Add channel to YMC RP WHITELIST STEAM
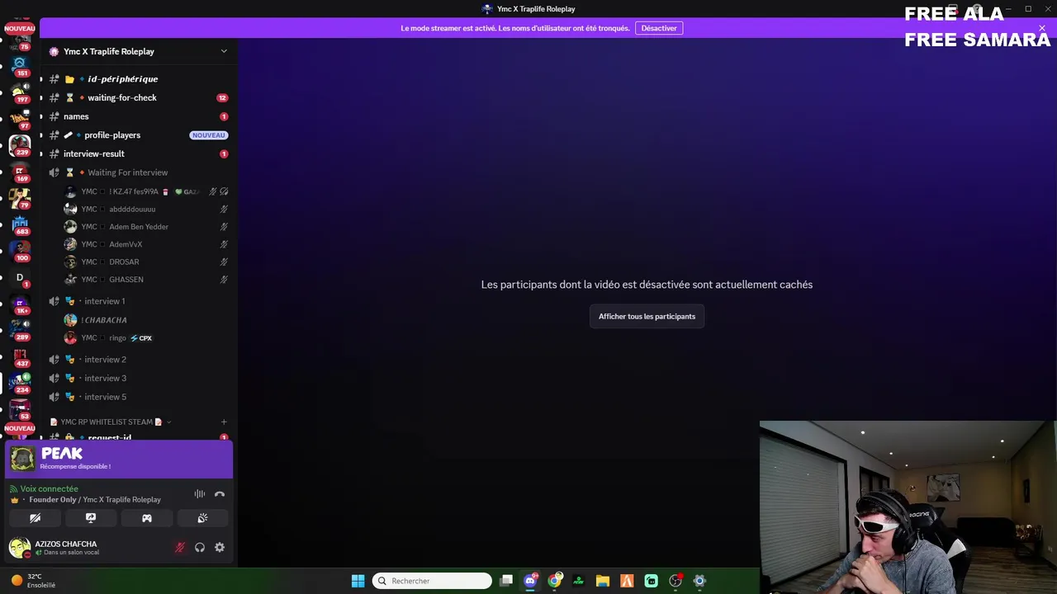This screenshot has height=594, width=1057. [223, 422]
